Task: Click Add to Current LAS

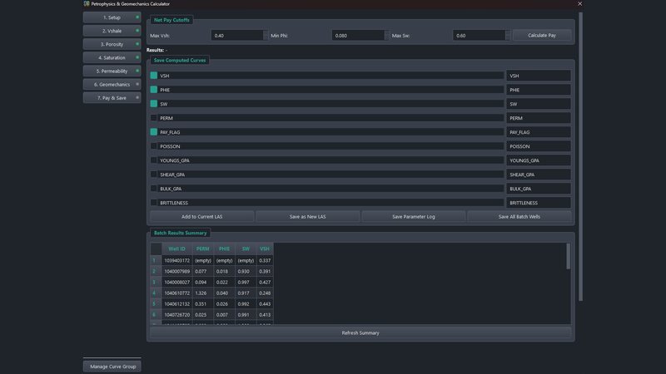Action: point(201,217)
